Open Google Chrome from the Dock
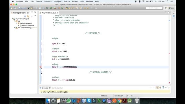The width and height of the screenshot is (185, 104). [x=119, y=101]
